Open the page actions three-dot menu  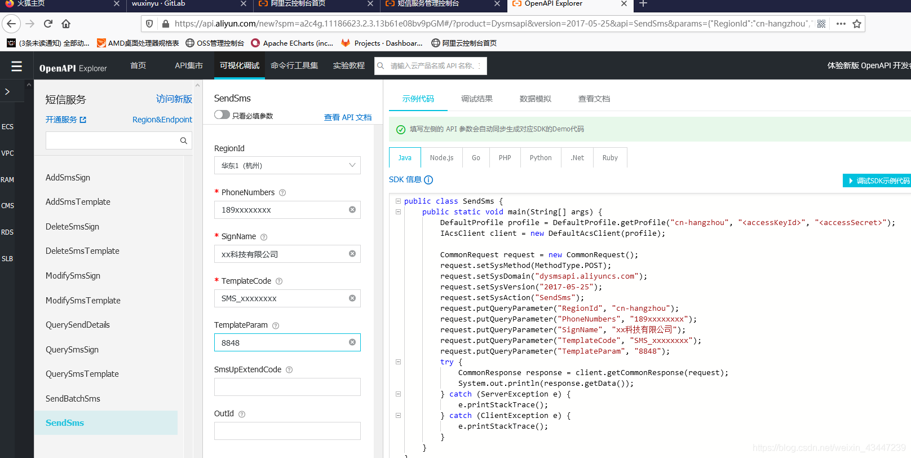tap(841, 24)
